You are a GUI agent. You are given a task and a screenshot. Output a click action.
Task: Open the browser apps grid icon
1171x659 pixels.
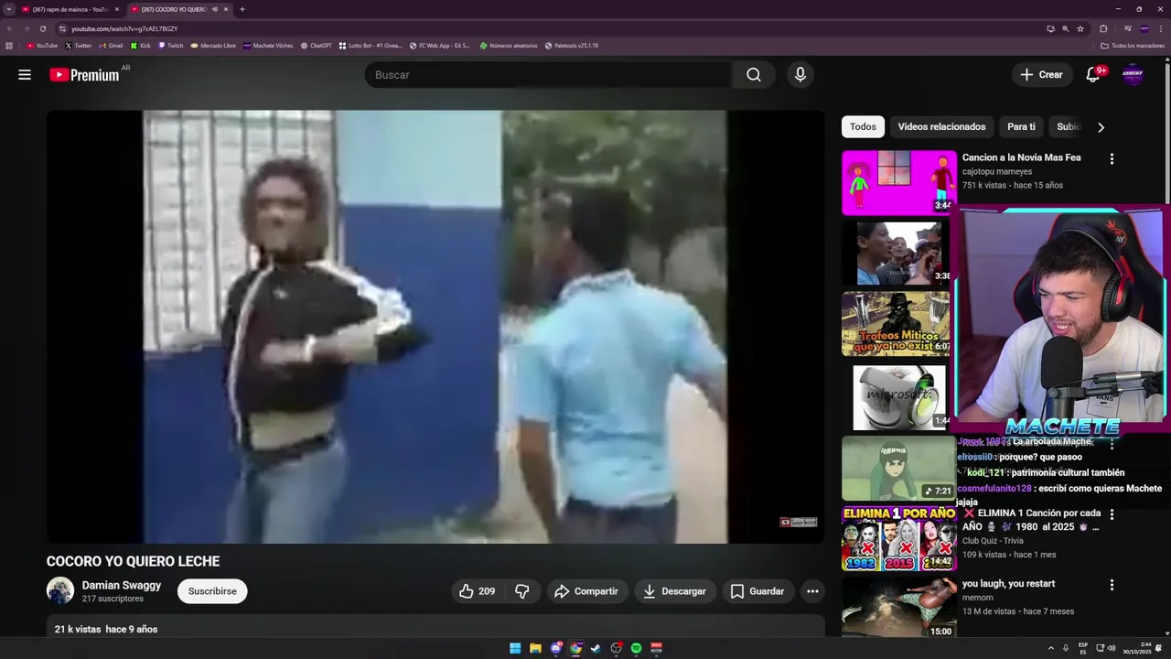(9, 46)
